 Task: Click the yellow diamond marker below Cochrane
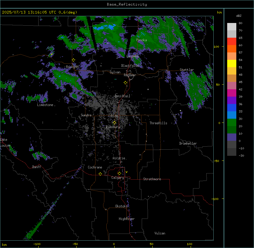pyautogui.click(x=100, y=174)
